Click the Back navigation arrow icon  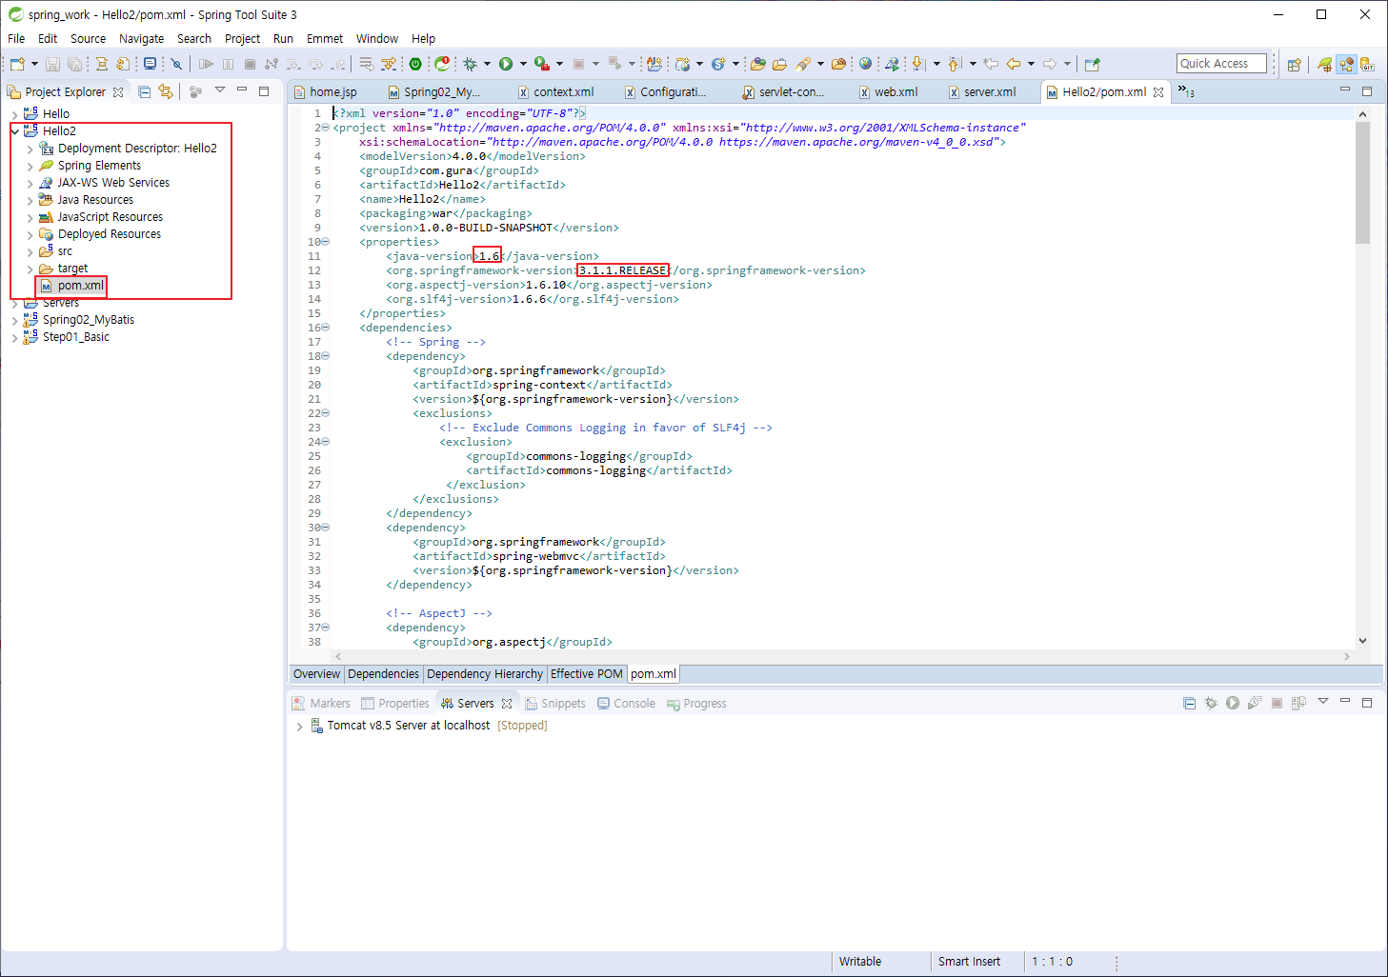[x=1014, y=64]
